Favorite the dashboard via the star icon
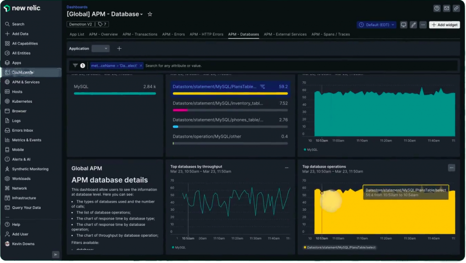 click(x=150, y=14)
